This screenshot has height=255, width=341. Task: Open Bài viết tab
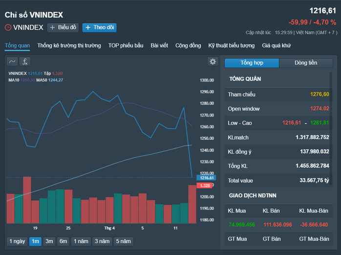[159, 45]
